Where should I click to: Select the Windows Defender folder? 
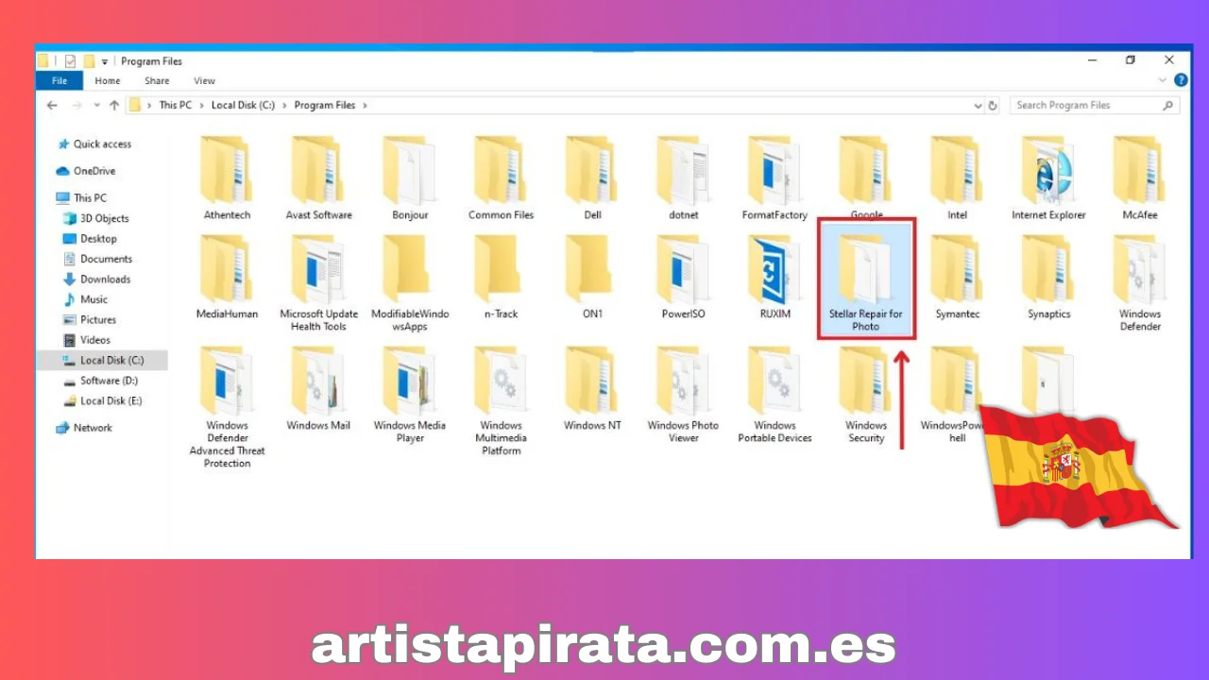click(1140, 284)
